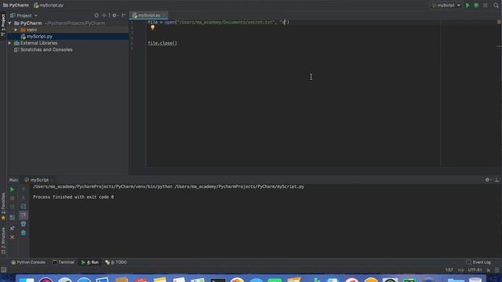Print the Run console output icon
Viewport: 502px width, 282px height.
tap(23, 224)
